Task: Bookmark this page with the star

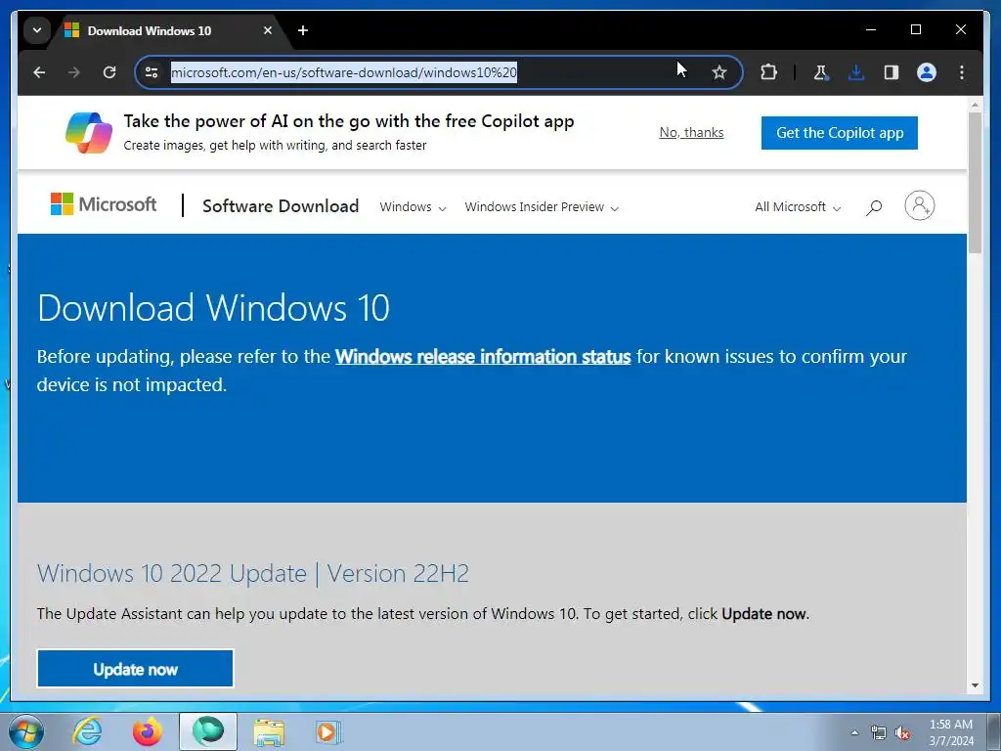Action: click(719, 72)
